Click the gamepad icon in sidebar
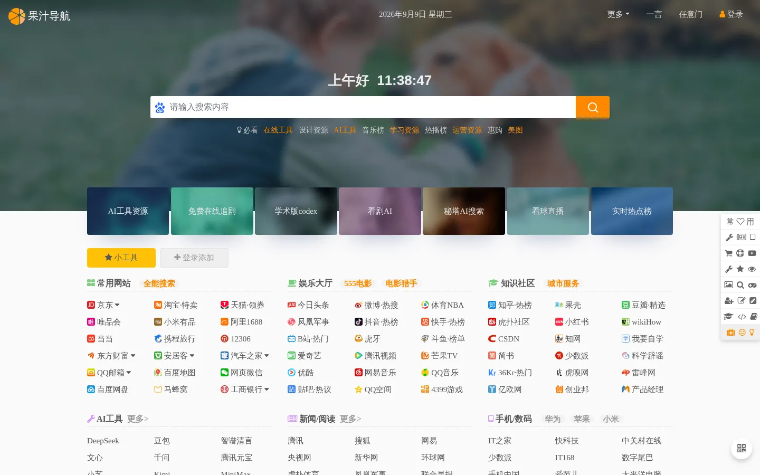 752,285
